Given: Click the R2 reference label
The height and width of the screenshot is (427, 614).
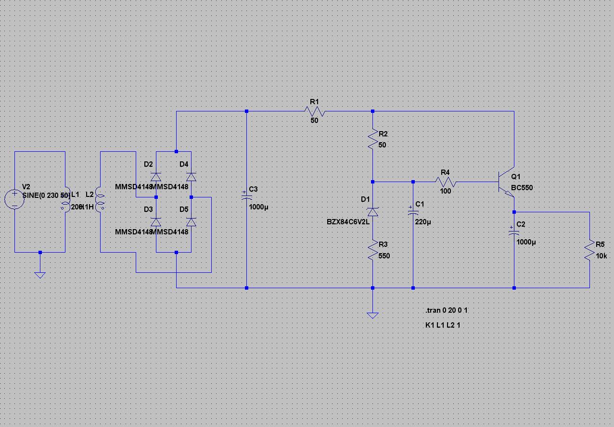Looking at the screenshot, I should coord(383,134).
